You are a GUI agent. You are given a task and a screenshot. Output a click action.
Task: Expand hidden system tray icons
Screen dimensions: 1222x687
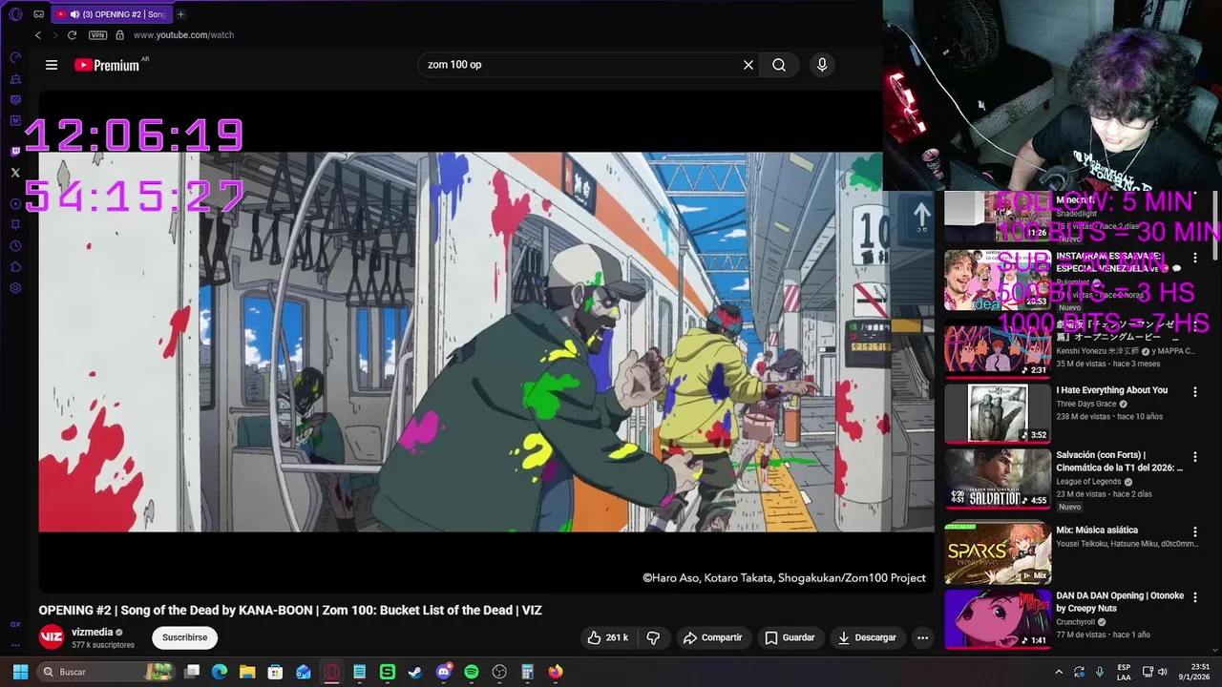click(1058, 672)
